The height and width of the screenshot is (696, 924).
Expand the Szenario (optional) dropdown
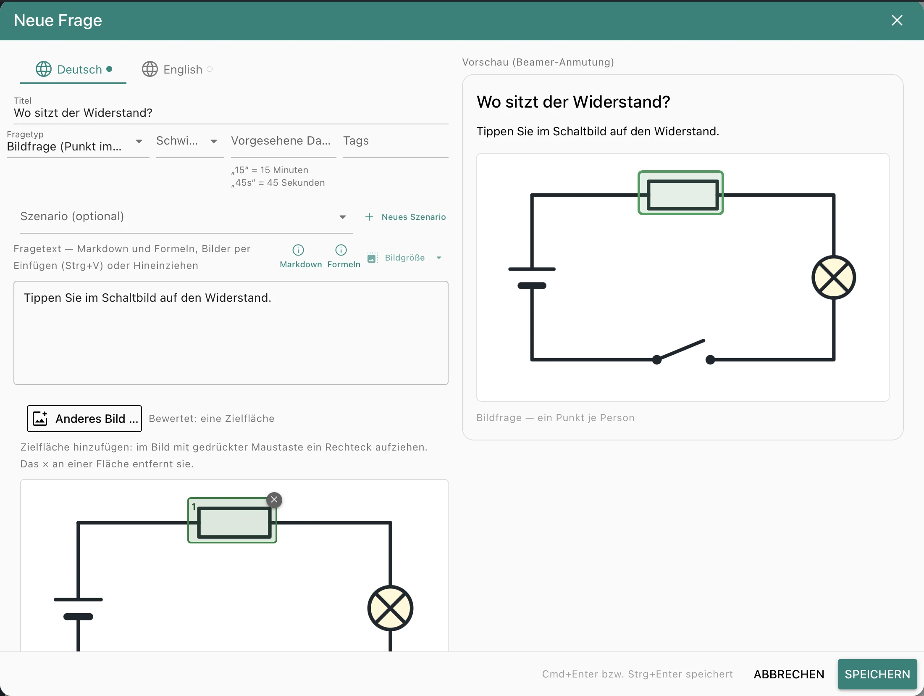pos(186,217)
